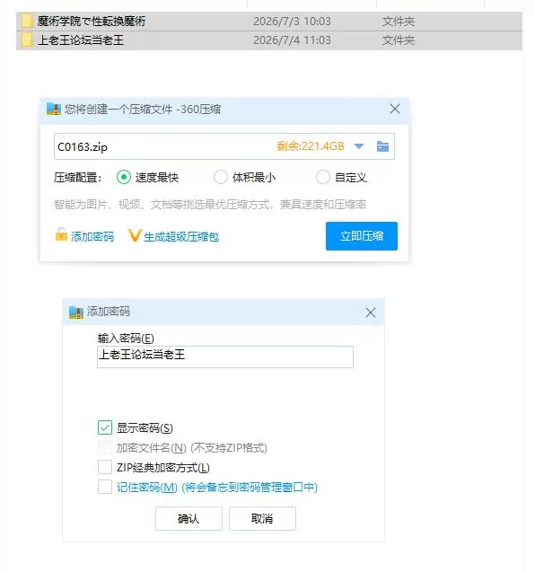Open the path dropdown arrow beside 剩余:221.4GB
The height and width of the screenshot is (572, 535).
tap(359, 146)
